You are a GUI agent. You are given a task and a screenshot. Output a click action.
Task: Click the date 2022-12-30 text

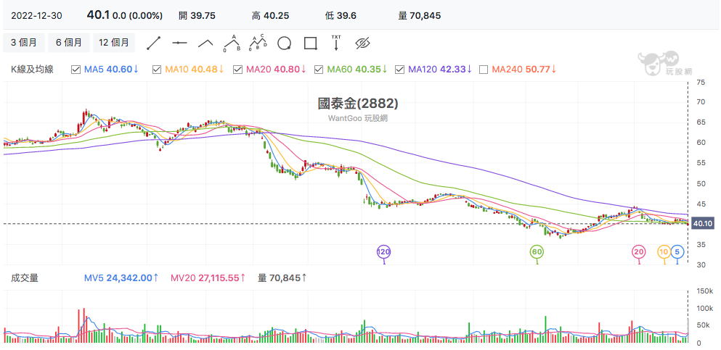click(x=36, y=16)
